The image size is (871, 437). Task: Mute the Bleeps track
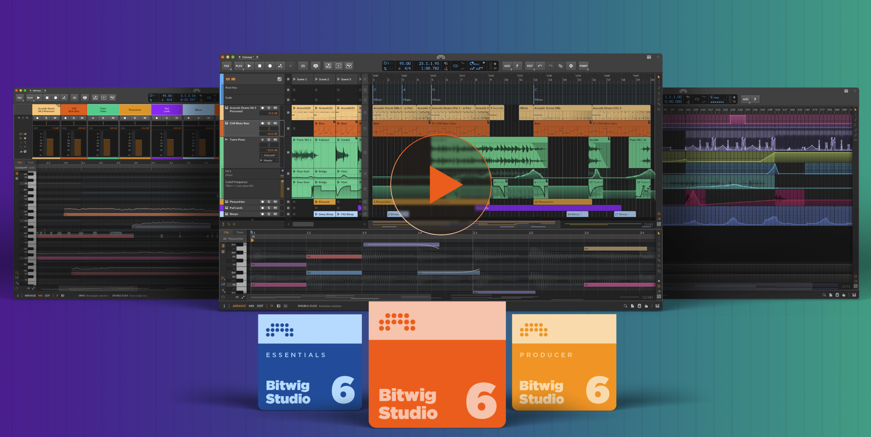pyautogui.click(x=275, y=214)
